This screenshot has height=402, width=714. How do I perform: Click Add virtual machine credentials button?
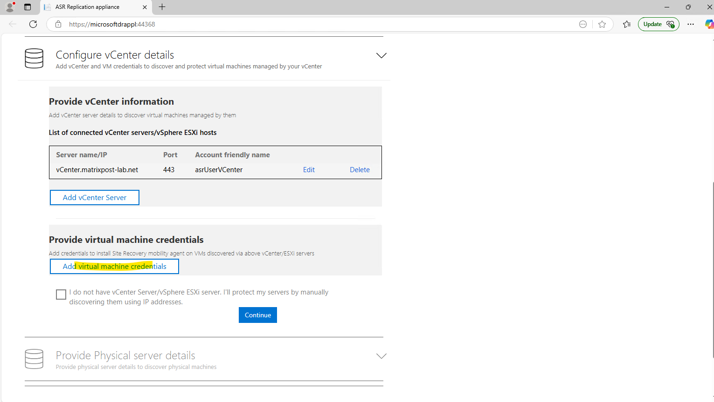click(114, 266)
